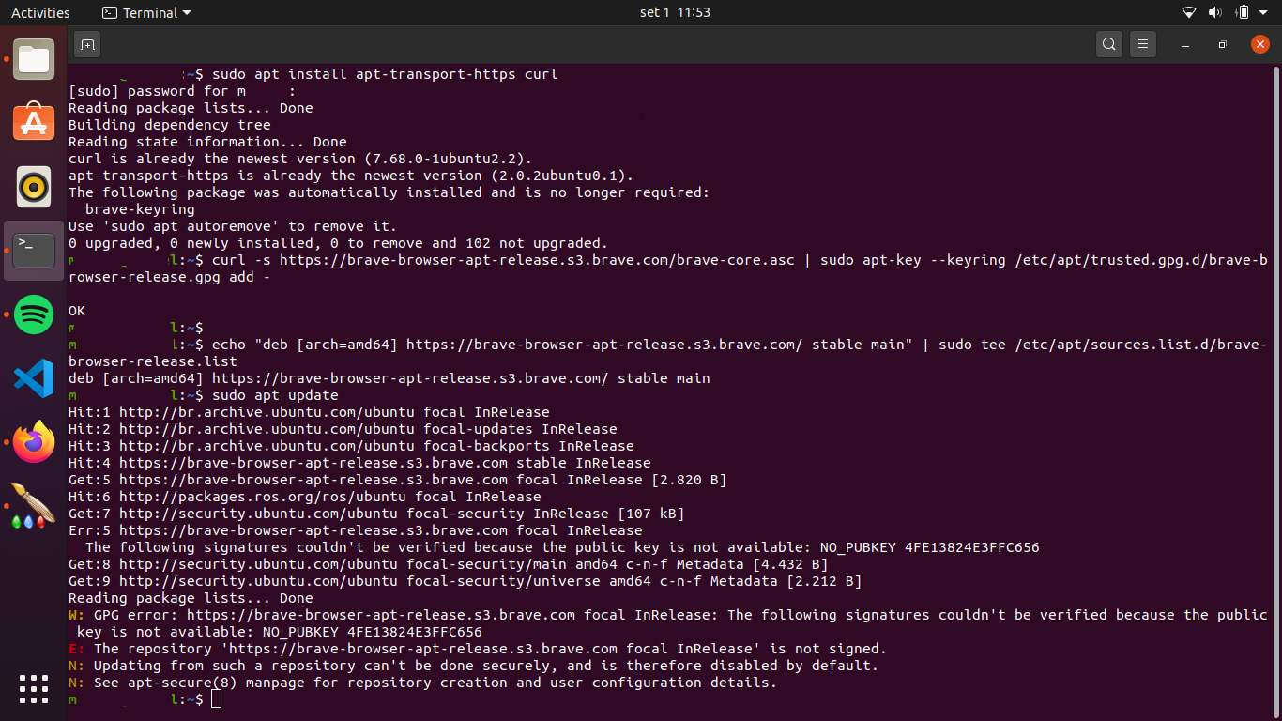Open Activities overview
Viewport: 1282px width, 721px height.
pos(40,12)
